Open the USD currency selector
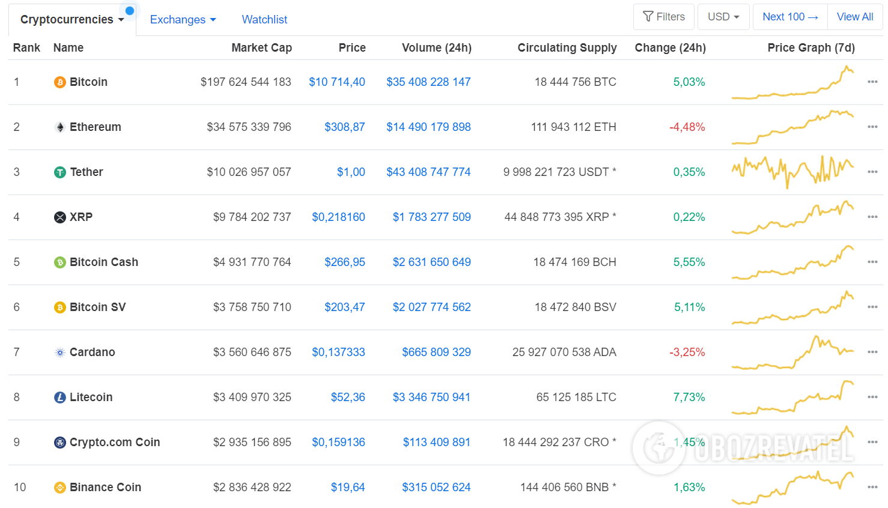This screenshot has height=508, width=888. (x=723, y=17)
